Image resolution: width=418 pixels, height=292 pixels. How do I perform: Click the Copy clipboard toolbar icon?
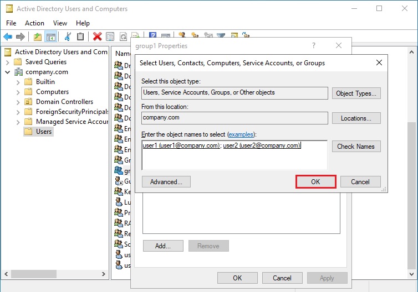(x=81, y=37)
